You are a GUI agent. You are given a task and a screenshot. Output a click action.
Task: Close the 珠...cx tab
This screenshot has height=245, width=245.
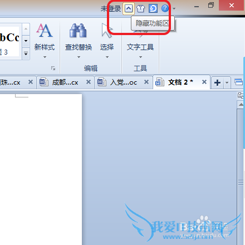pos(31,82)
